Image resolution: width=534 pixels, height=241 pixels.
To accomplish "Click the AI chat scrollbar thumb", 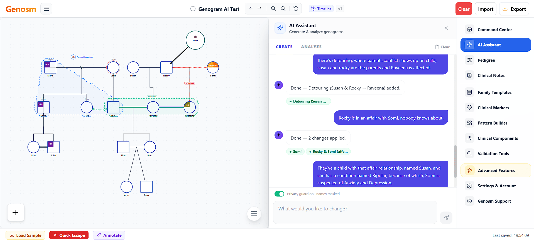I will (455, 162).
